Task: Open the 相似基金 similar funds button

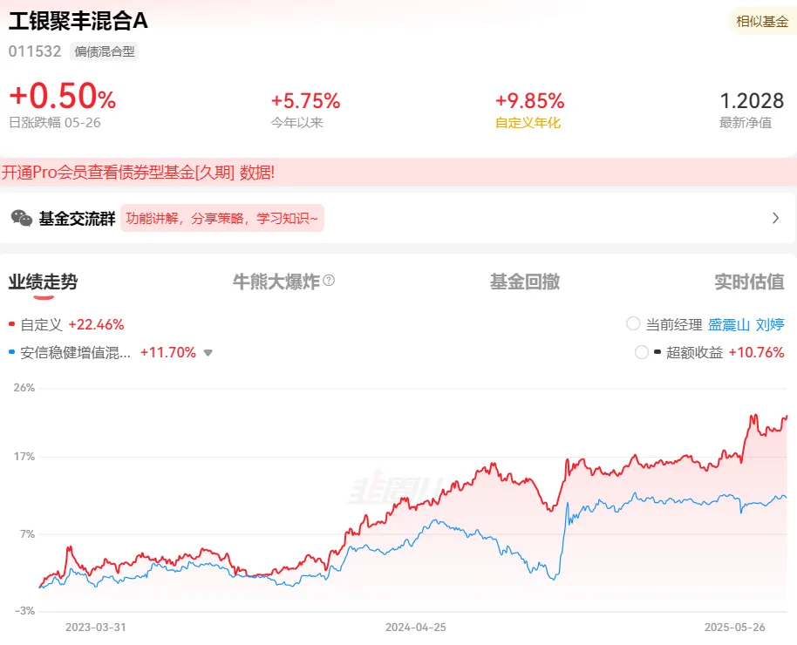Action: pos(762,21)
